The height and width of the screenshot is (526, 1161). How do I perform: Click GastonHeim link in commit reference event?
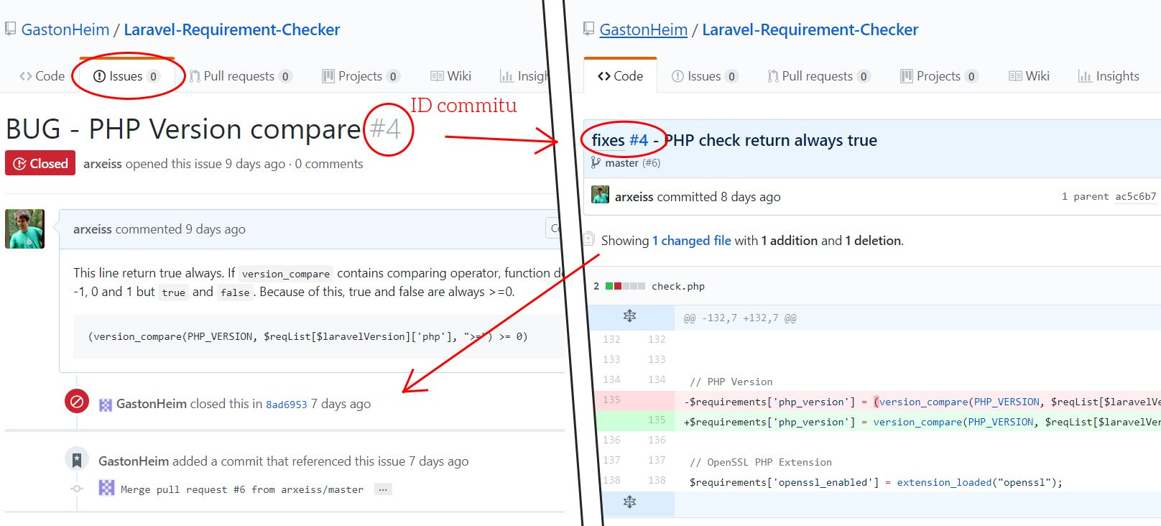pyautogui.click(x=134, y=461)
